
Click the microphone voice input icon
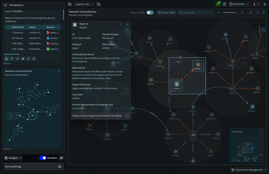pos(60,167)
